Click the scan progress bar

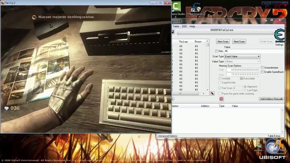coord(225,34)
